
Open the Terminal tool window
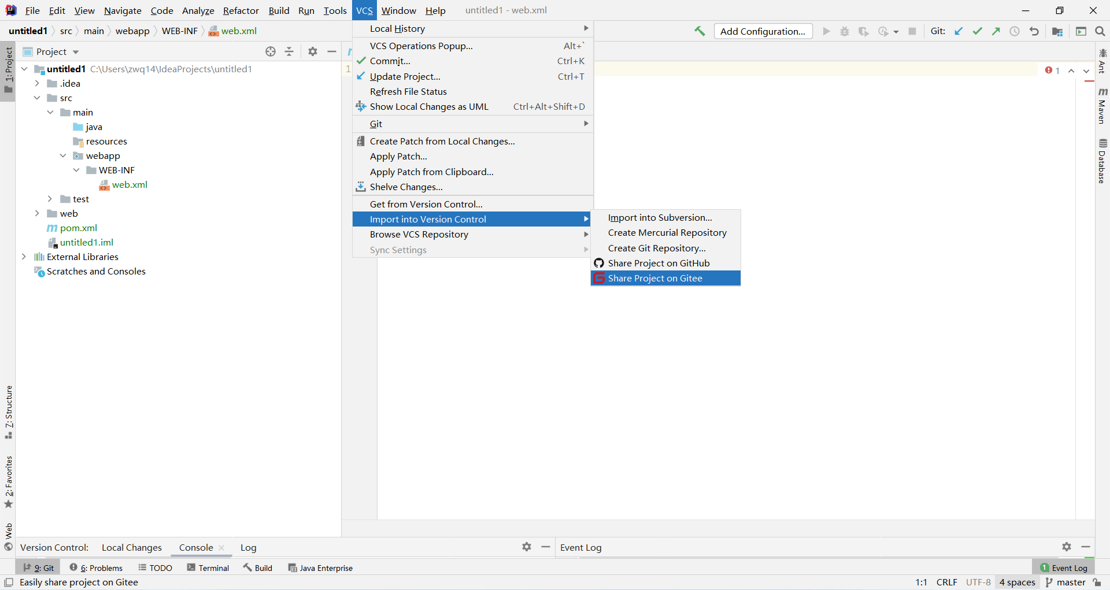click(x=208, y=568)
